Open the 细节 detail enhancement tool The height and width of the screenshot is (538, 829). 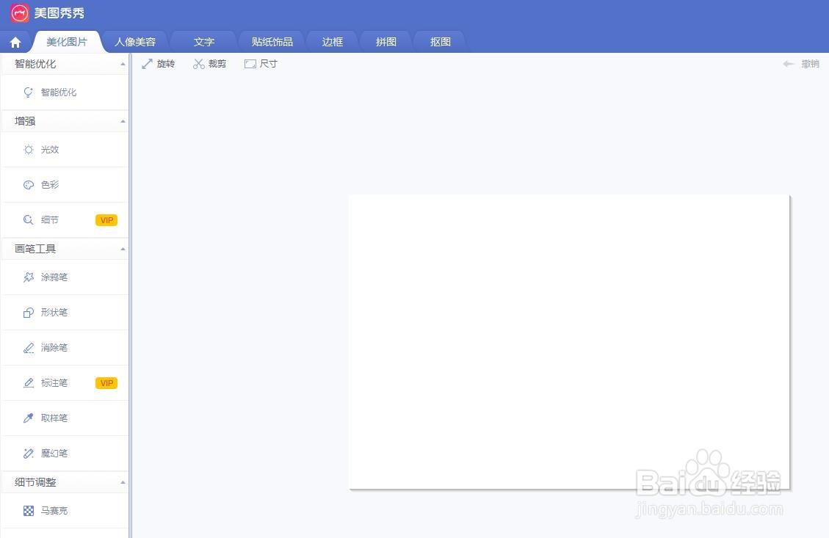point(49,219)
